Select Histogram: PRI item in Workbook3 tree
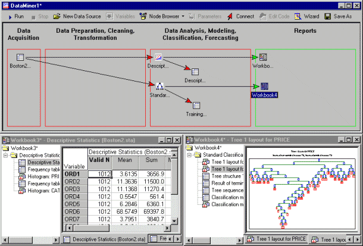Viewport: 363px width, 246px height. 39,176
